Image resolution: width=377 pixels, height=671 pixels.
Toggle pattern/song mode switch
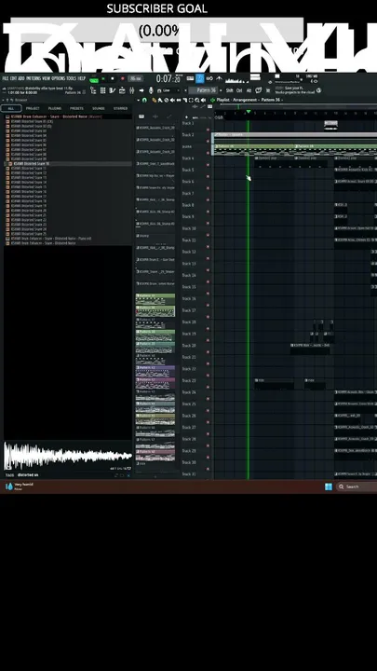coord(94,79)
